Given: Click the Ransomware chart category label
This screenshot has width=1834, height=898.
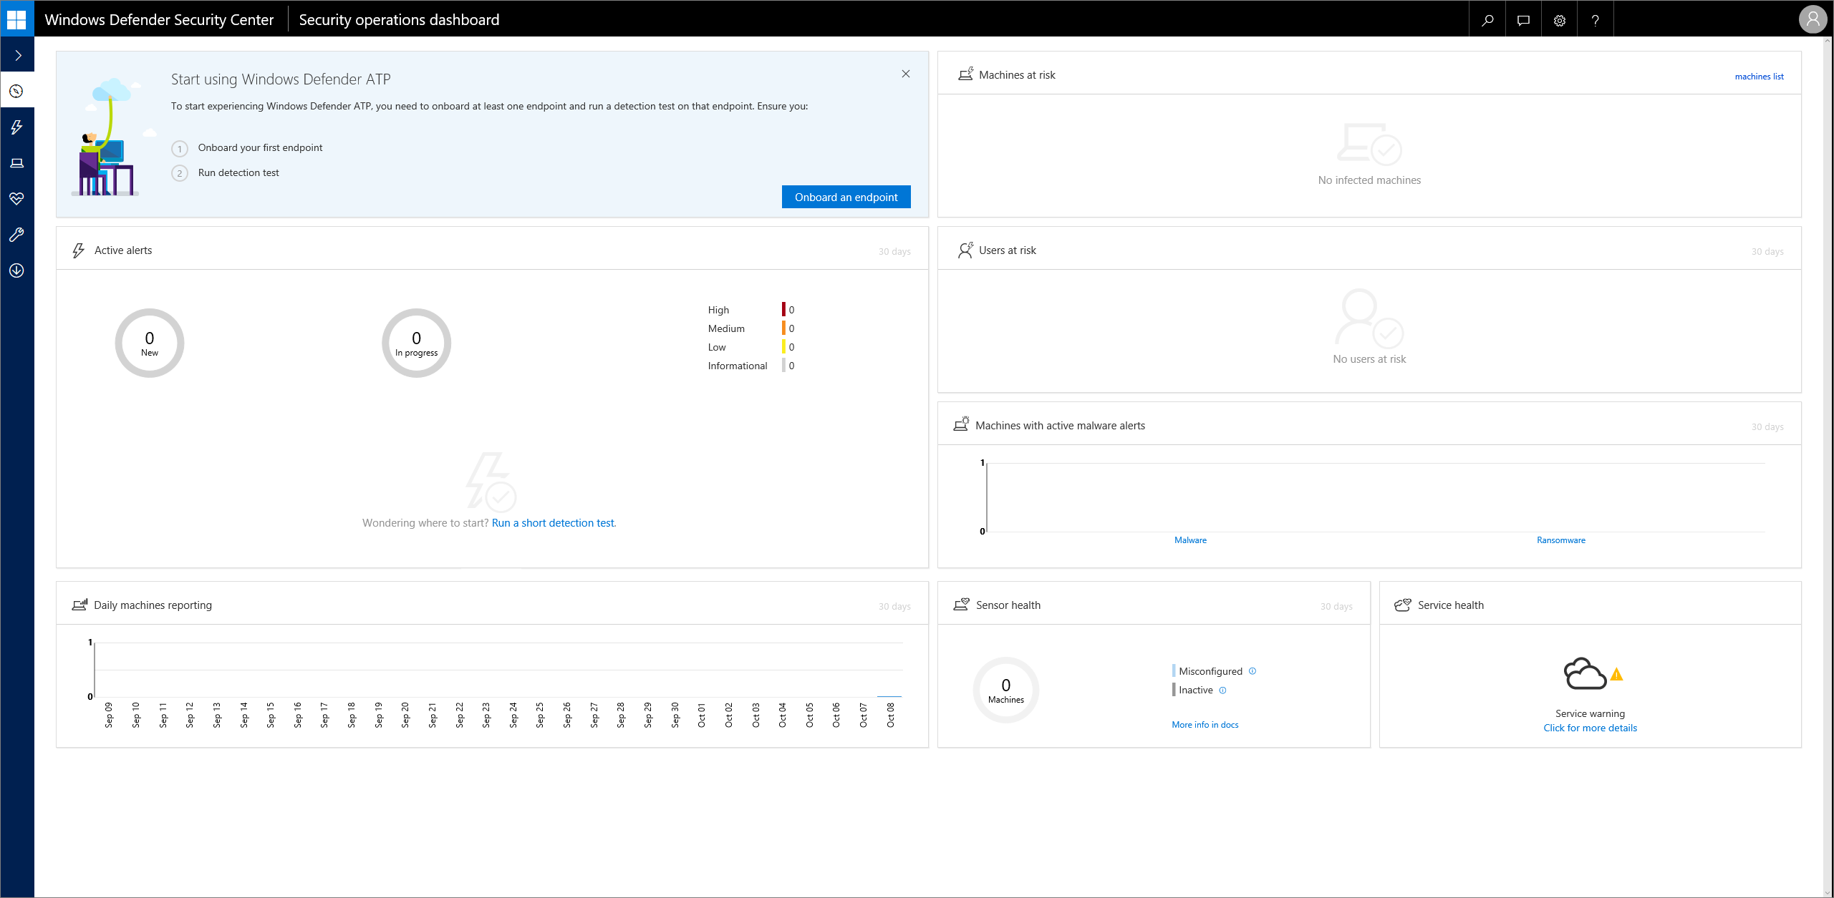Looking at the screenshot, I should pos(1560,540).
